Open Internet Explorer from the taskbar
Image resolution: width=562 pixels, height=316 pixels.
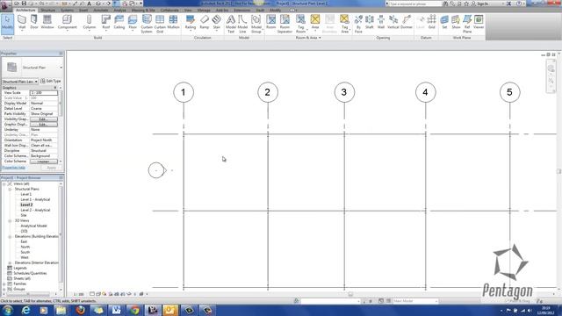pos(25,310)
